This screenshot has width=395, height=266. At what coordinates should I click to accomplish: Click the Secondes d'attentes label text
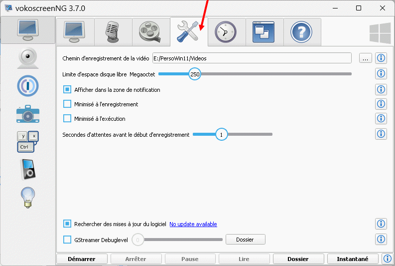coord(126,135)
